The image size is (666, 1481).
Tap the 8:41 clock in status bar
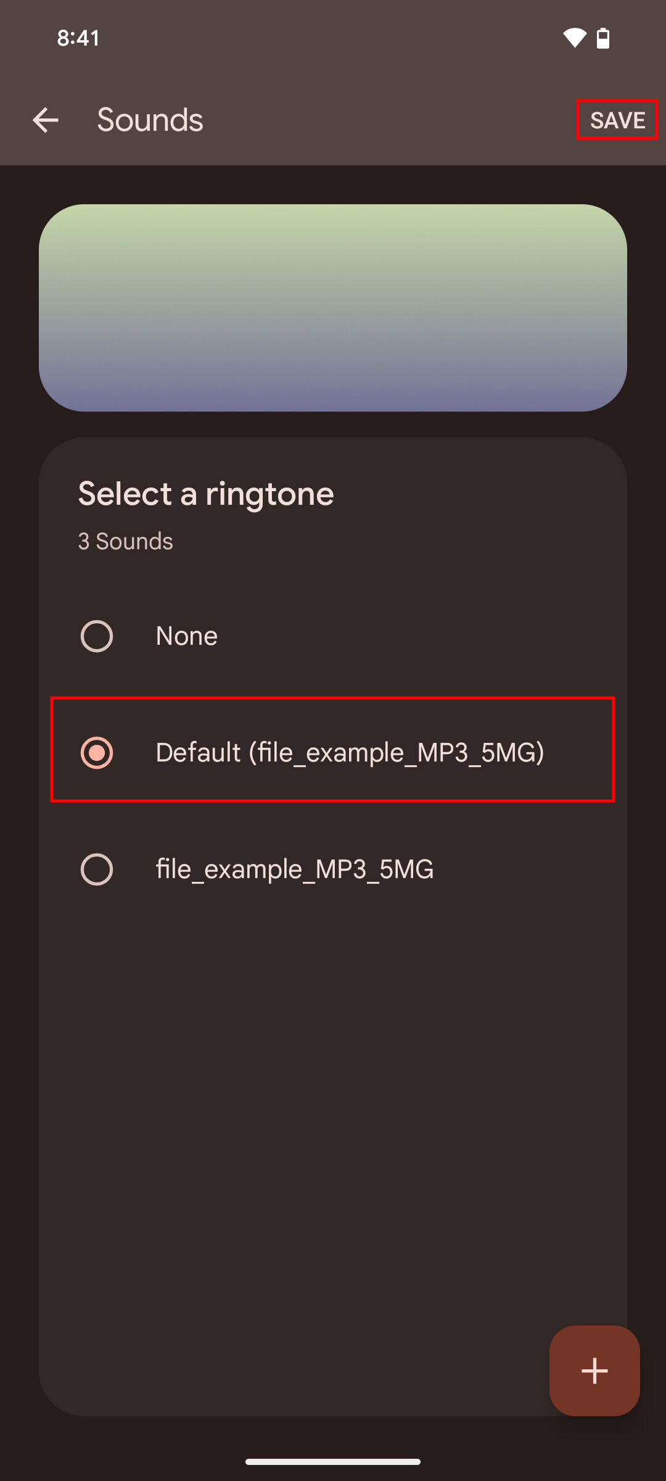tap(78, 38)
